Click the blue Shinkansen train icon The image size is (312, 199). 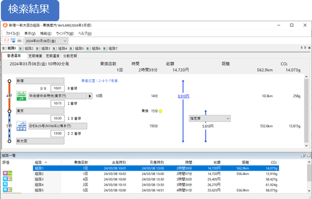coord(21,126)
